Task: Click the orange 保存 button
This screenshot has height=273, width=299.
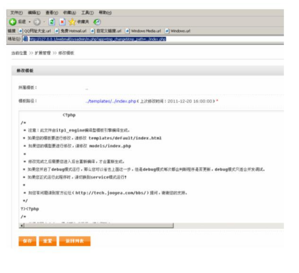Action: pos(27,241)
